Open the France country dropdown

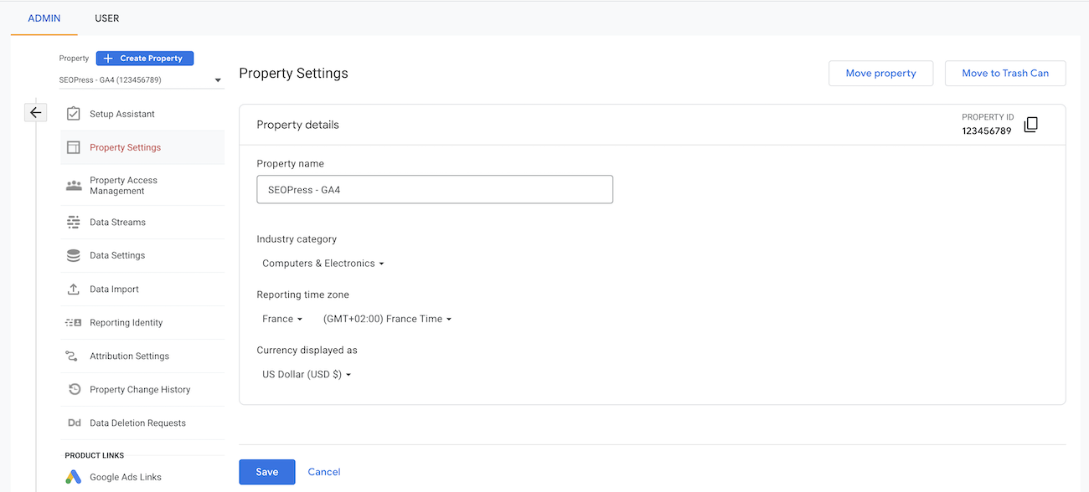point(282,319)
